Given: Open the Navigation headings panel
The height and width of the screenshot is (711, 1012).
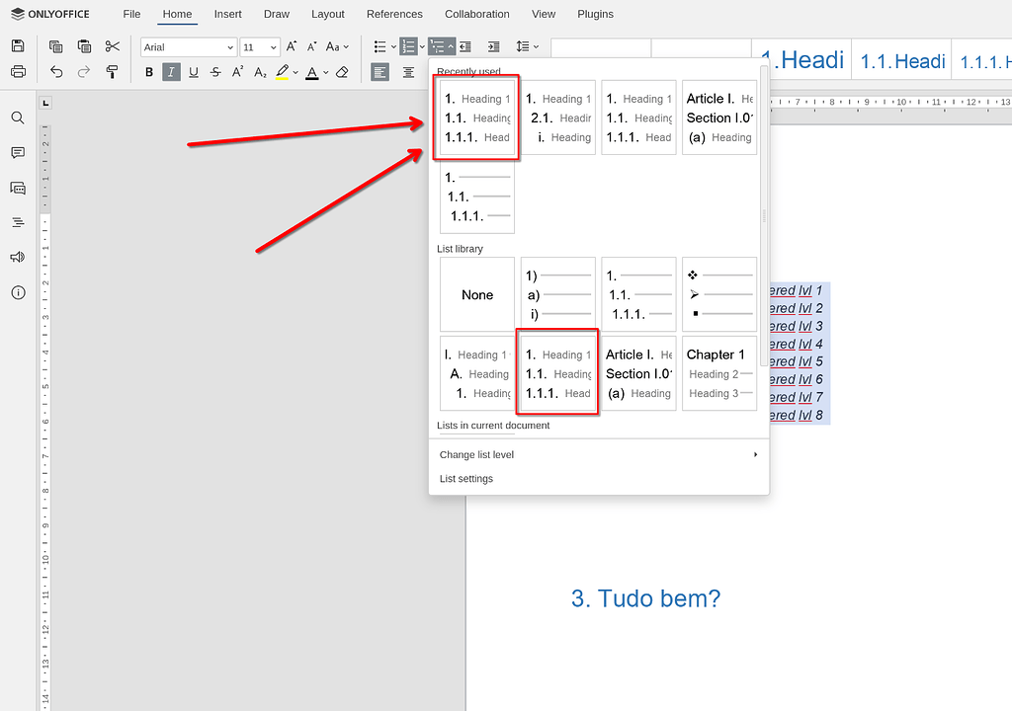Looking at the screenshot, I should 18,221.
